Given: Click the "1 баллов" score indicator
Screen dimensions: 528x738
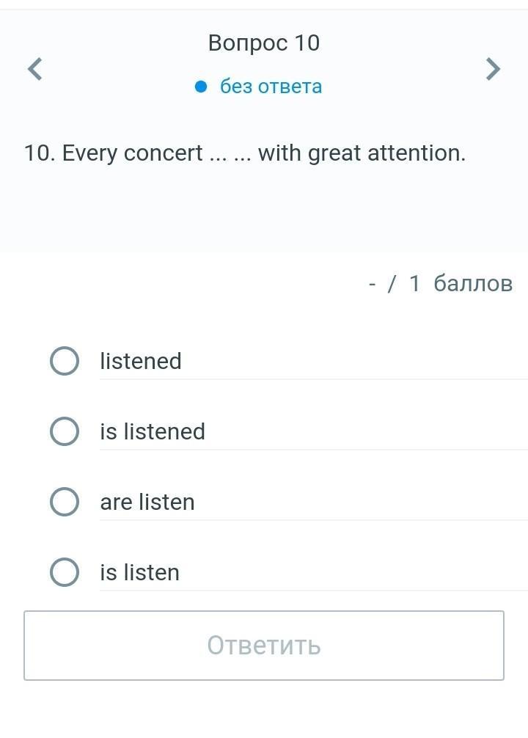Looking at the screenshot, I should point(461,283).
